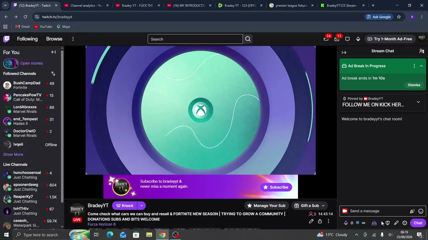This screenshot has height=240, width=428.
Task: Switch to the premier league fixtures tab
Action: 291,5
